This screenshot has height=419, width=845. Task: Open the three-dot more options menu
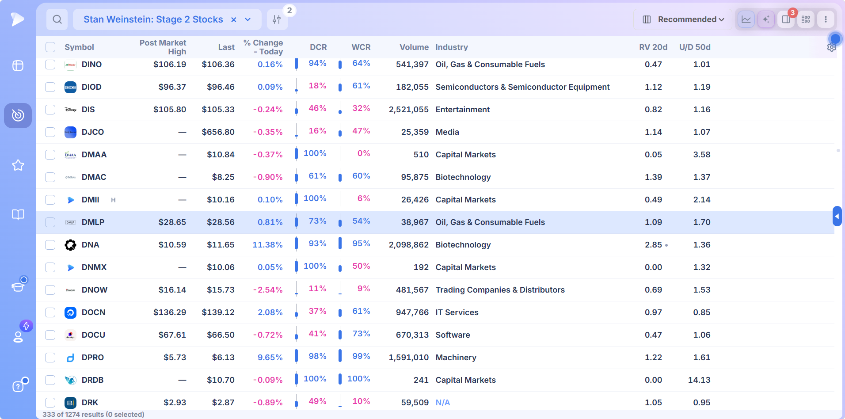(x=826, y=19)
